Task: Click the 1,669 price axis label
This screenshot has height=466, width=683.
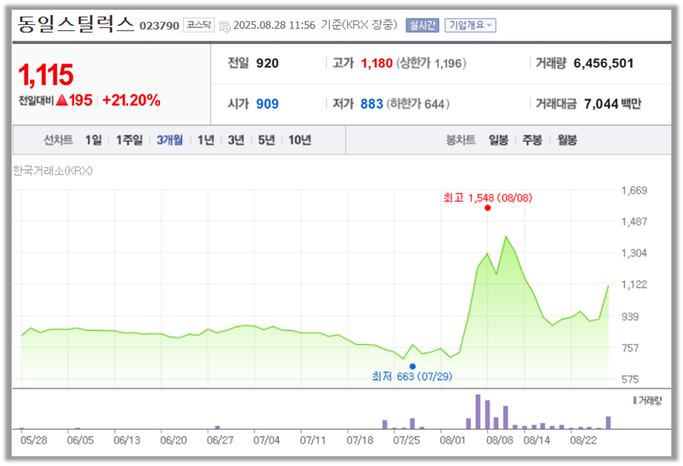Action: coord(634,190)
